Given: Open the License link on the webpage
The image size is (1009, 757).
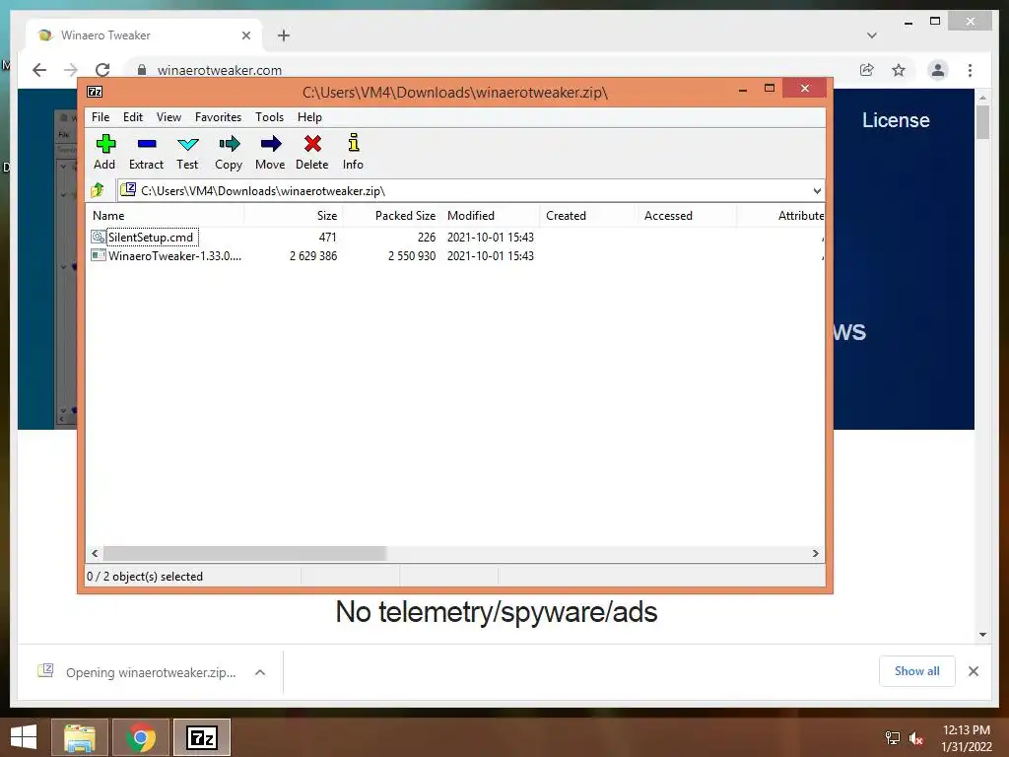Looking at the screenshot, I should (x=896, y=120).
